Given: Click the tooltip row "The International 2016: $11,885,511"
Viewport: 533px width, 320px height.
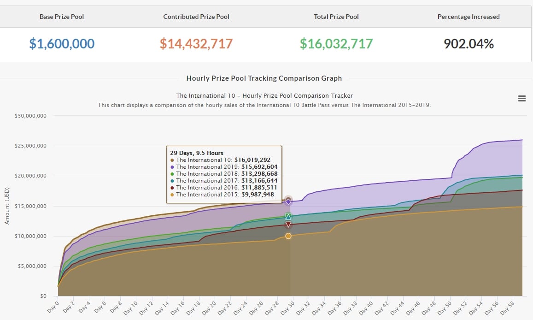Looking at the screenshot, I should coord(224,188).
